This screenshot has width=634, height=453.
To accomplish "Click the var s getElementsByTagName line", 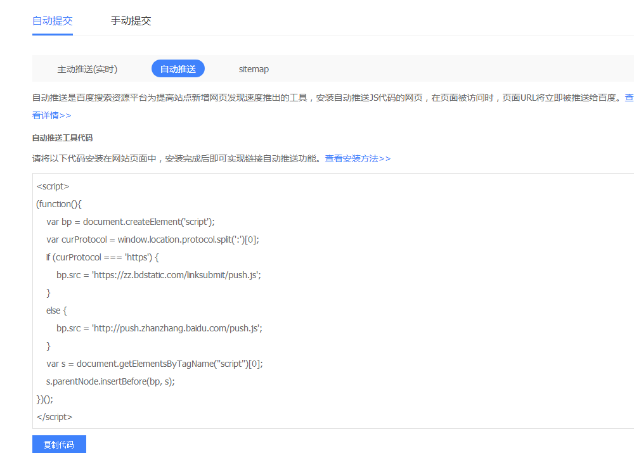I will [x=154, y=364].
